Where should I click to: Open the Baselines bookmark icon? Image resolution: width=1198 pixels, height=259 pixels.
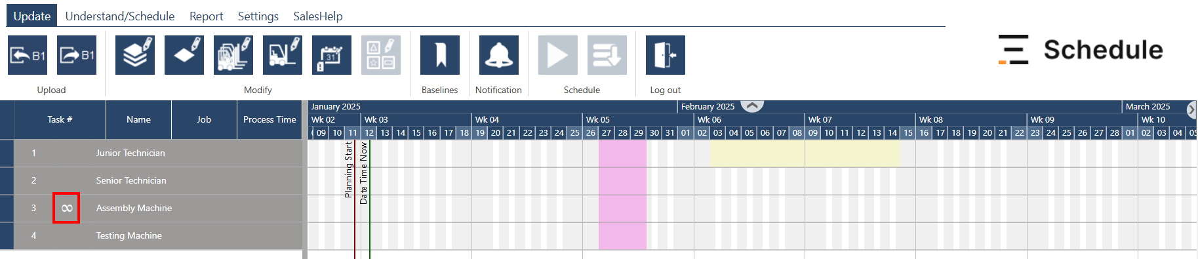click(x=440, y=55)
